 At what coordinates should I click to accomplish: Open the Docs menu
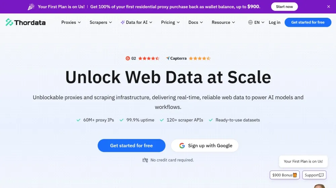coord(196,22)
